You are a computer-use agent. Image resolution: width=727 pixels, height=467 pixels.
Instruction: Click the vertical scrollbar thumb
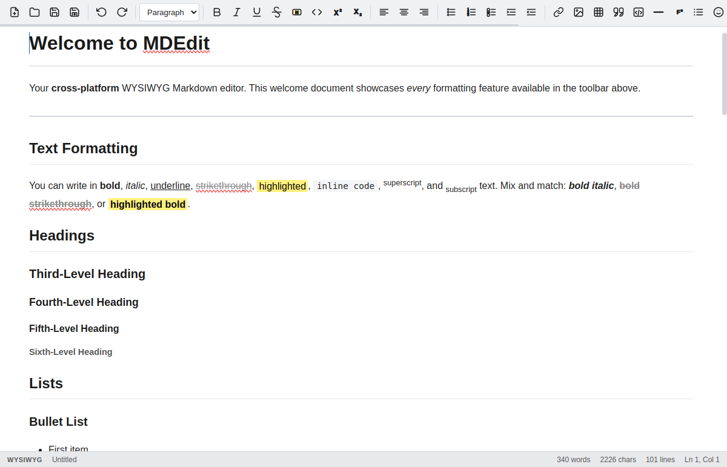(x=724, y=73)
